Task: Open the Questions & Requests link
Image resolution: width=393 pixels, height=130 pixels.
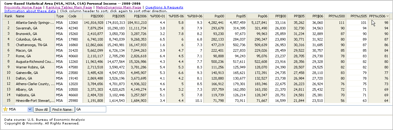Action: coord(164,7)
